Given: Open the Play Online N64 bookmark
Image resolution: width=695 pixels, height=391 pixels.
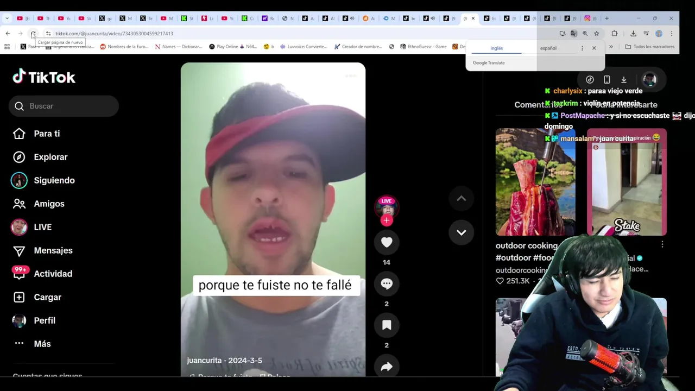Looking at the screenshot, I should click(x=233, y=47).
